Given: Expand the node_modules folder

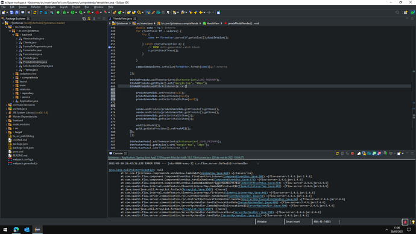Looking at the screenshot, I should click(x=7, y=124).
